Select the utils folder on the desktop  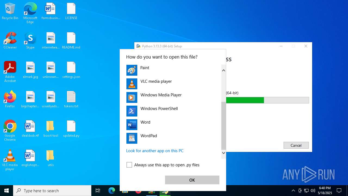(x=51, y=158)
